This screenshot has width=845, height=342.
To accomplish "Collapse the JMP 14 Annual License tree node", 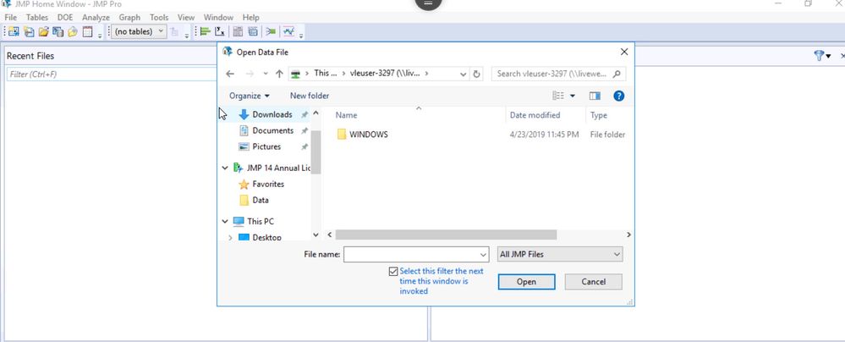I will pyautogui.click(x=225, y=168).
